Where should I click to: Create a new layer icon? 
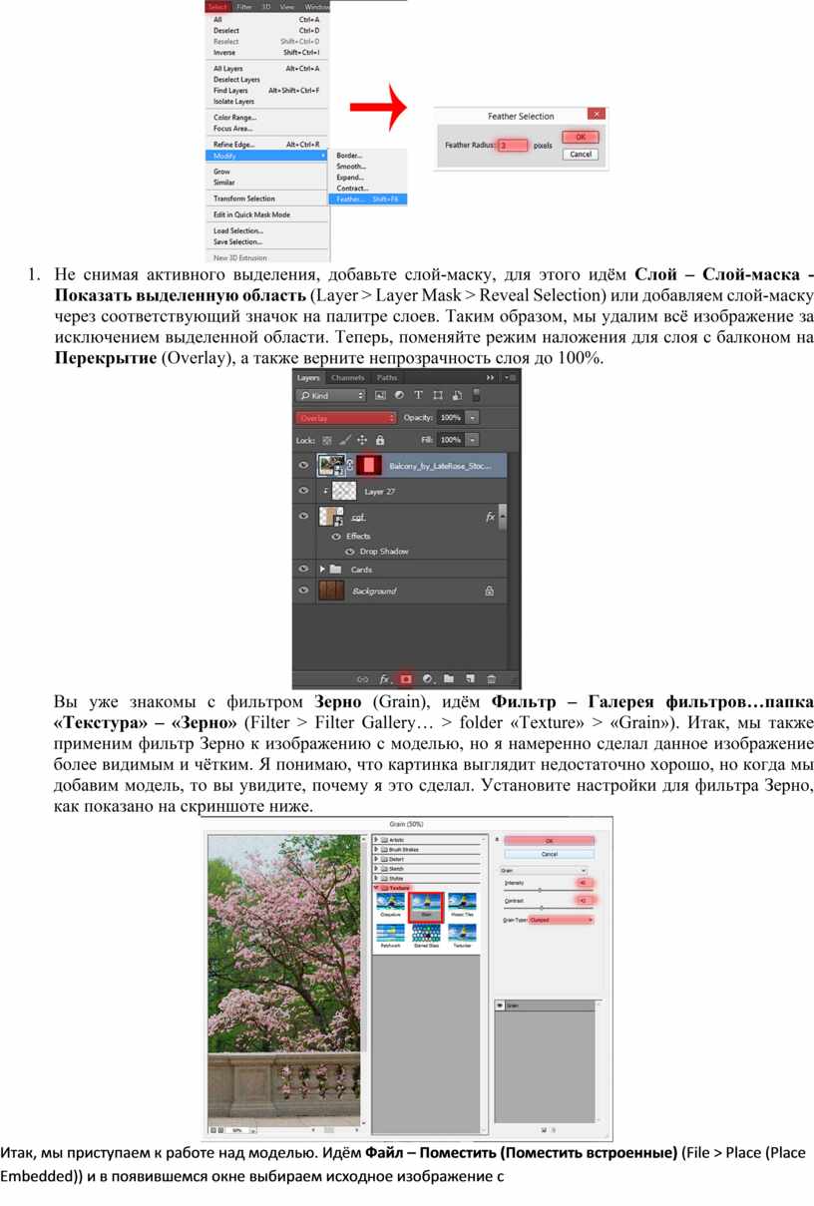click(x=470, y=678)
